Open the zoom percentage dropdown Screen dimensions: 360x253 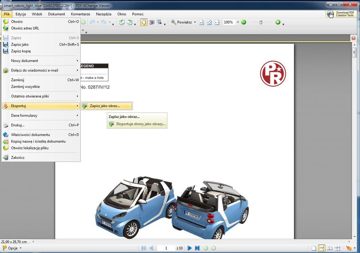[238, 22]
